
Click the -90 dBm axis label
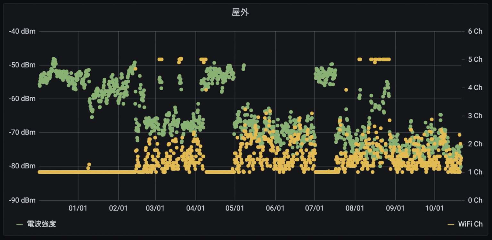click(x=22, y=200)
